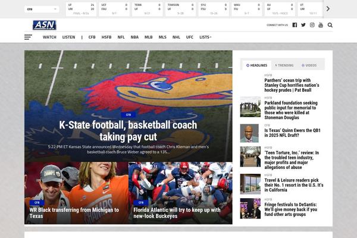Click CFB tag on WR Black story
357x238 pixels.
37,202
